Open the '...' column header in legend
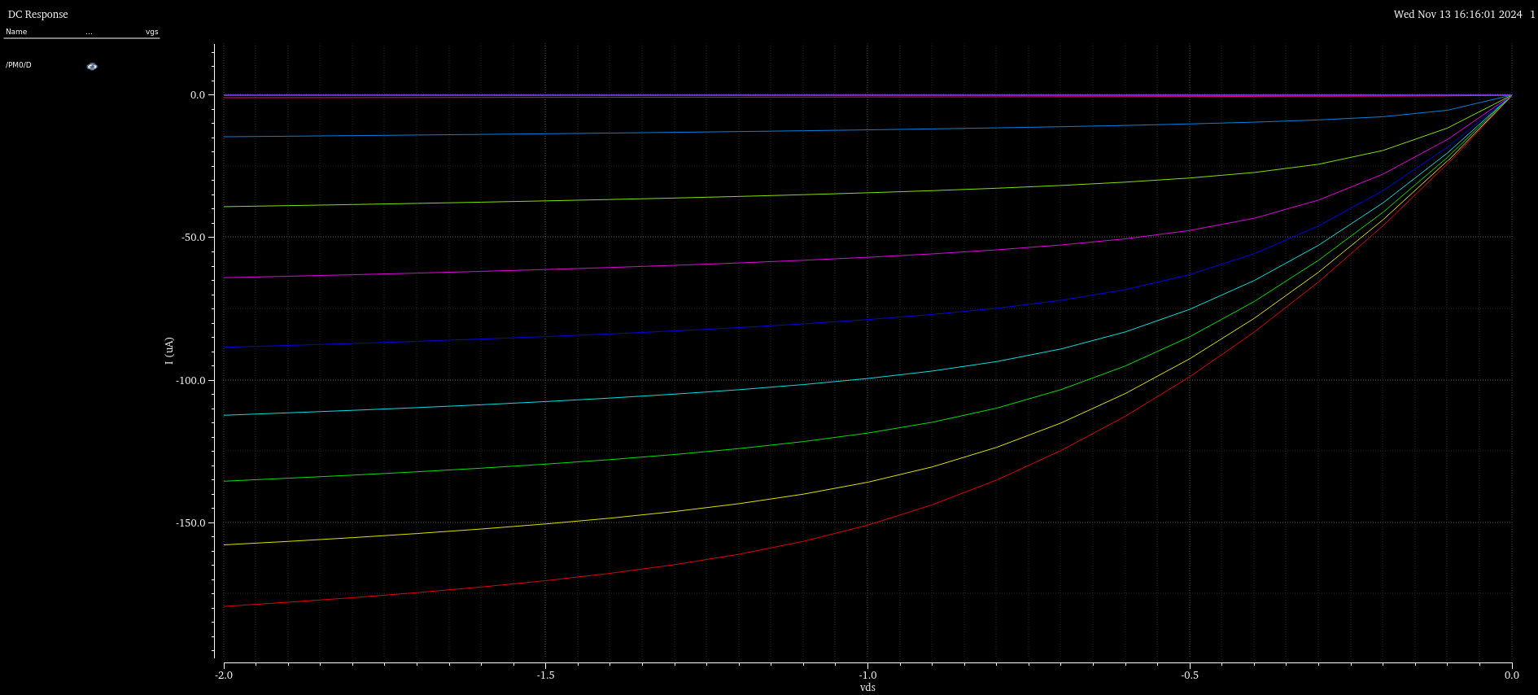Screen dimensions: 1538x695 pos(89,32)
